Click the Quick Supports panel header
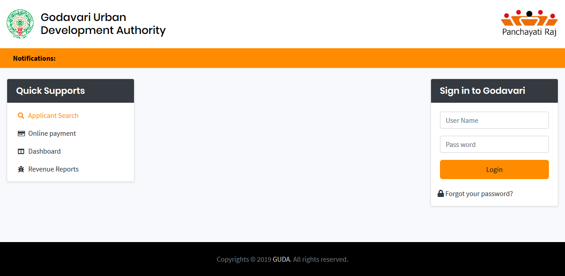The width and height of the screenshot is (565, 276). [x=71, y=91]
